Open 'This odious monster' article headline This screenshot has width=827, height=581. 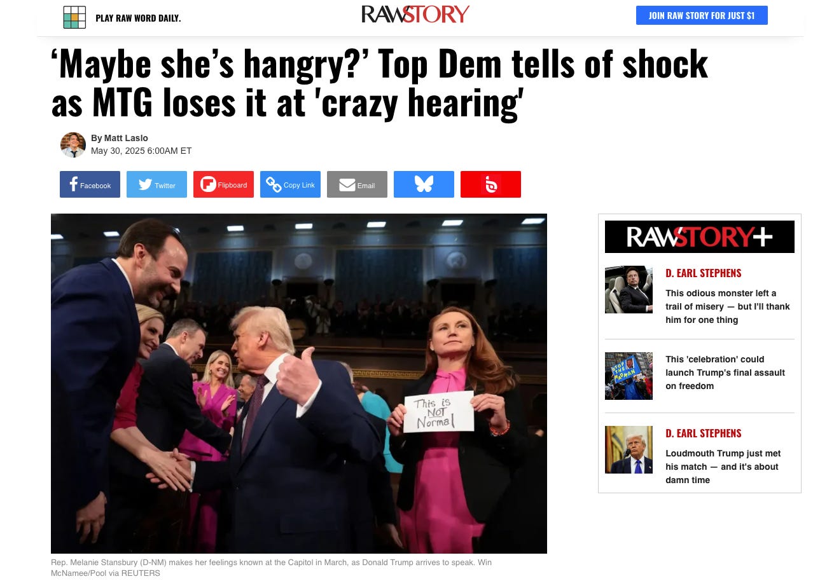pos(728,306)
